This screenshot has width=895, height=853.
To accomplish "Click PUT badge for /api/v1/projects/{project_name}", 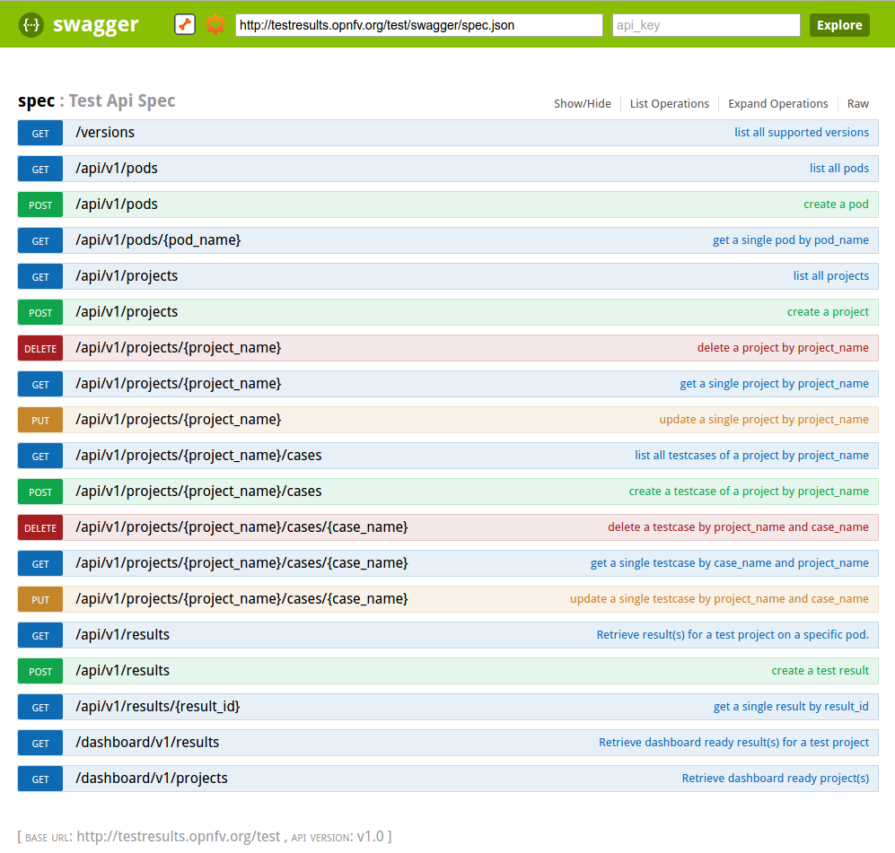I will [40, 421].
